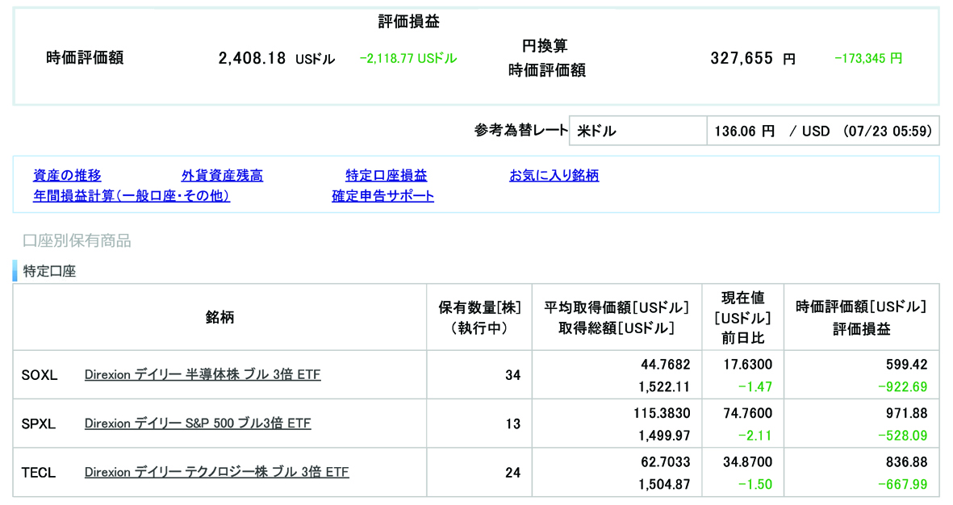The height and width of the screenshot is (505, 953).
Task: Click SPXL unrealized loss -528.09
Action: click(x=902, y=435)
